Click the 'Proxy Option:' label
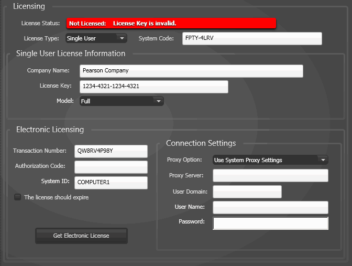Viewport: 352px width, 266px height. point(184,159)
